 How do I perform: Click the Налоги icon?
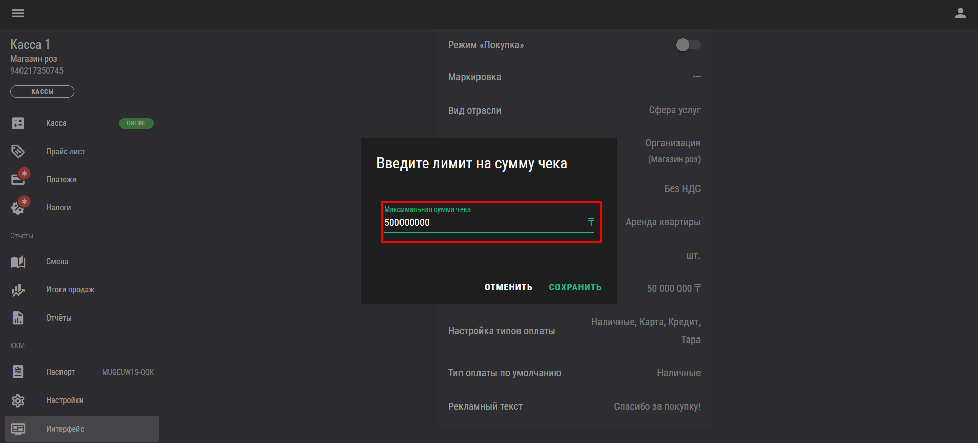(18, 208)
